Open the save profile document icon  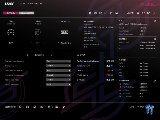point(116,13)
